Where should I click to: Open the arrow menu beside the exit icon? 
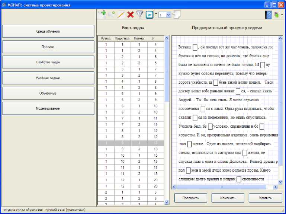pos(282,15)
